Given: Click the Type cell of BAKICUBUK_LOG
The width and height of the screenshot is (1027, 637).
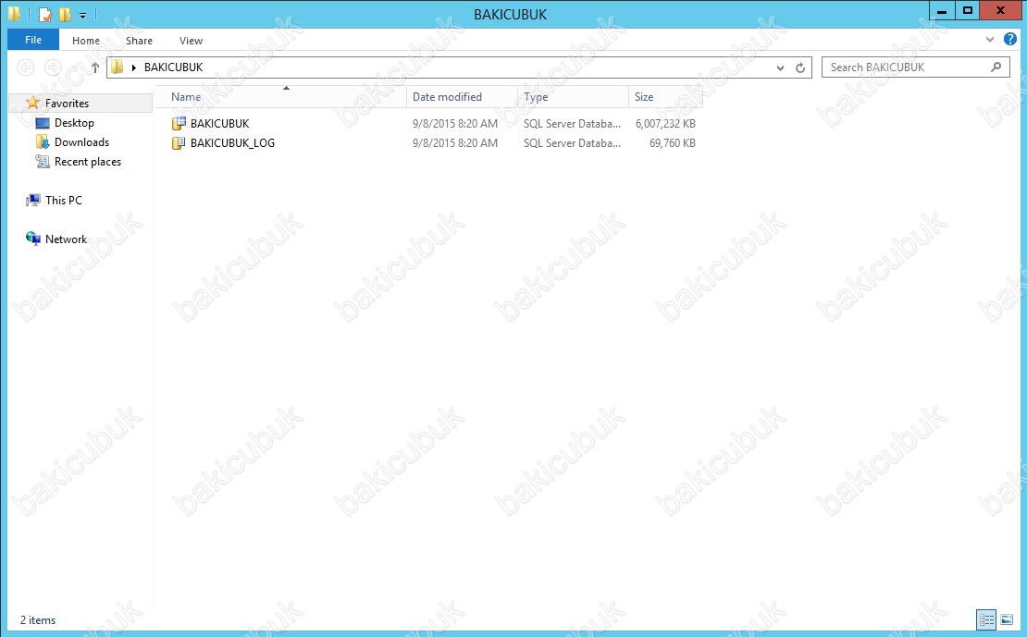Looking at the screenshot, I should click(572, 142).
